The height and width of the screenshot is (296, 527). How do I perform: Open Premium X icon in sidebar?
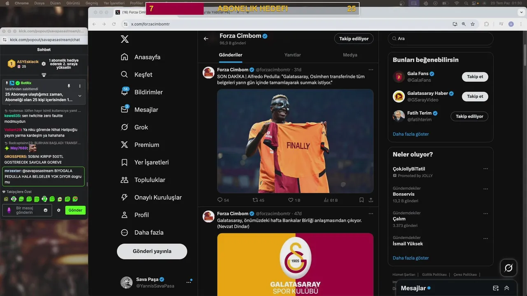point(124,145)
